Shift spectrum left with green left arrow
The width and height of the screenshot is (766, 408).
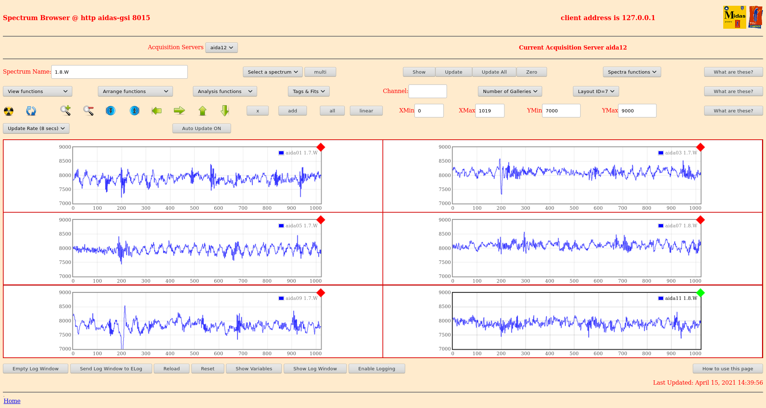click(x=156, y=111)
